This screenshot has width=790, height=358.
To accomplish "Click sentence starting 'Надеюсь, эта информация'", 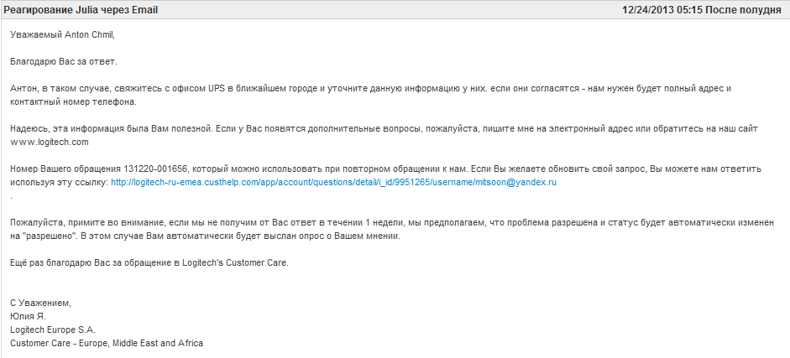I will point(384,129).
